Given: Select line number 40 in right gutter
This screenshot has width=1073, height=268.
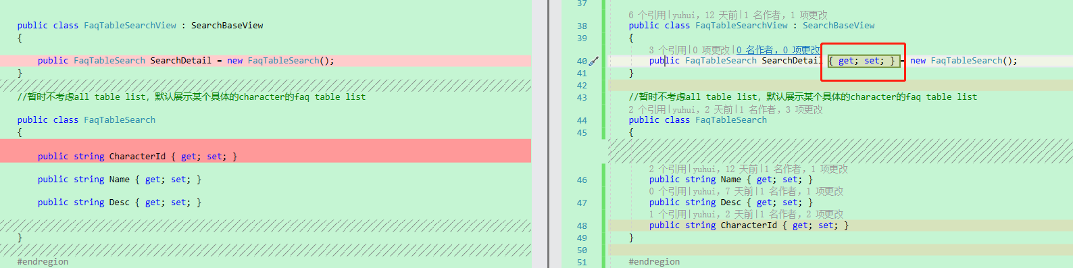Looking at the screenshot, I should coord(582,61).
